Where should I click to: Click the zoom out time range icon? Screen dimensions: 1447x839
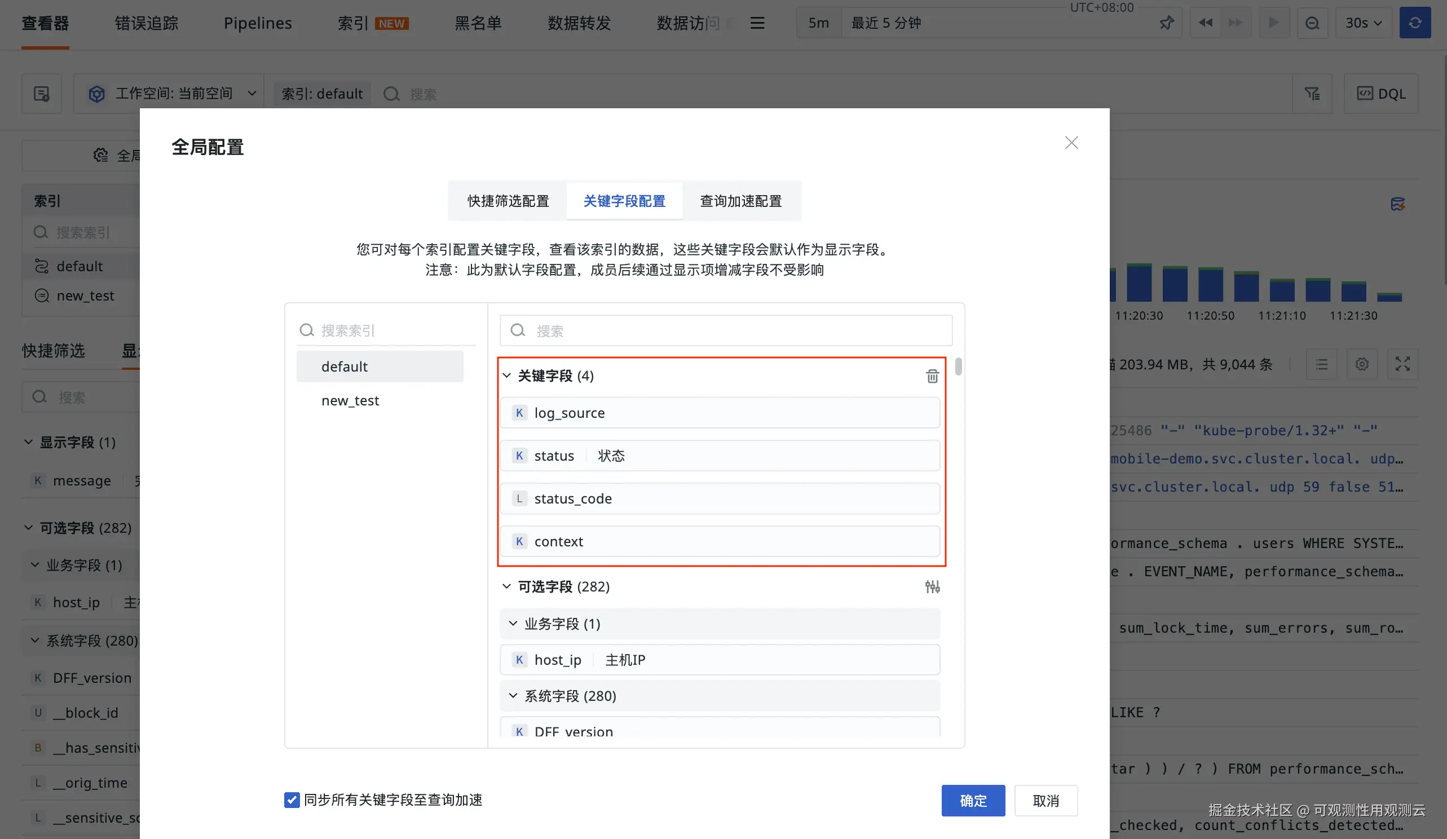pyautogui.click(x=1312, y=23)
